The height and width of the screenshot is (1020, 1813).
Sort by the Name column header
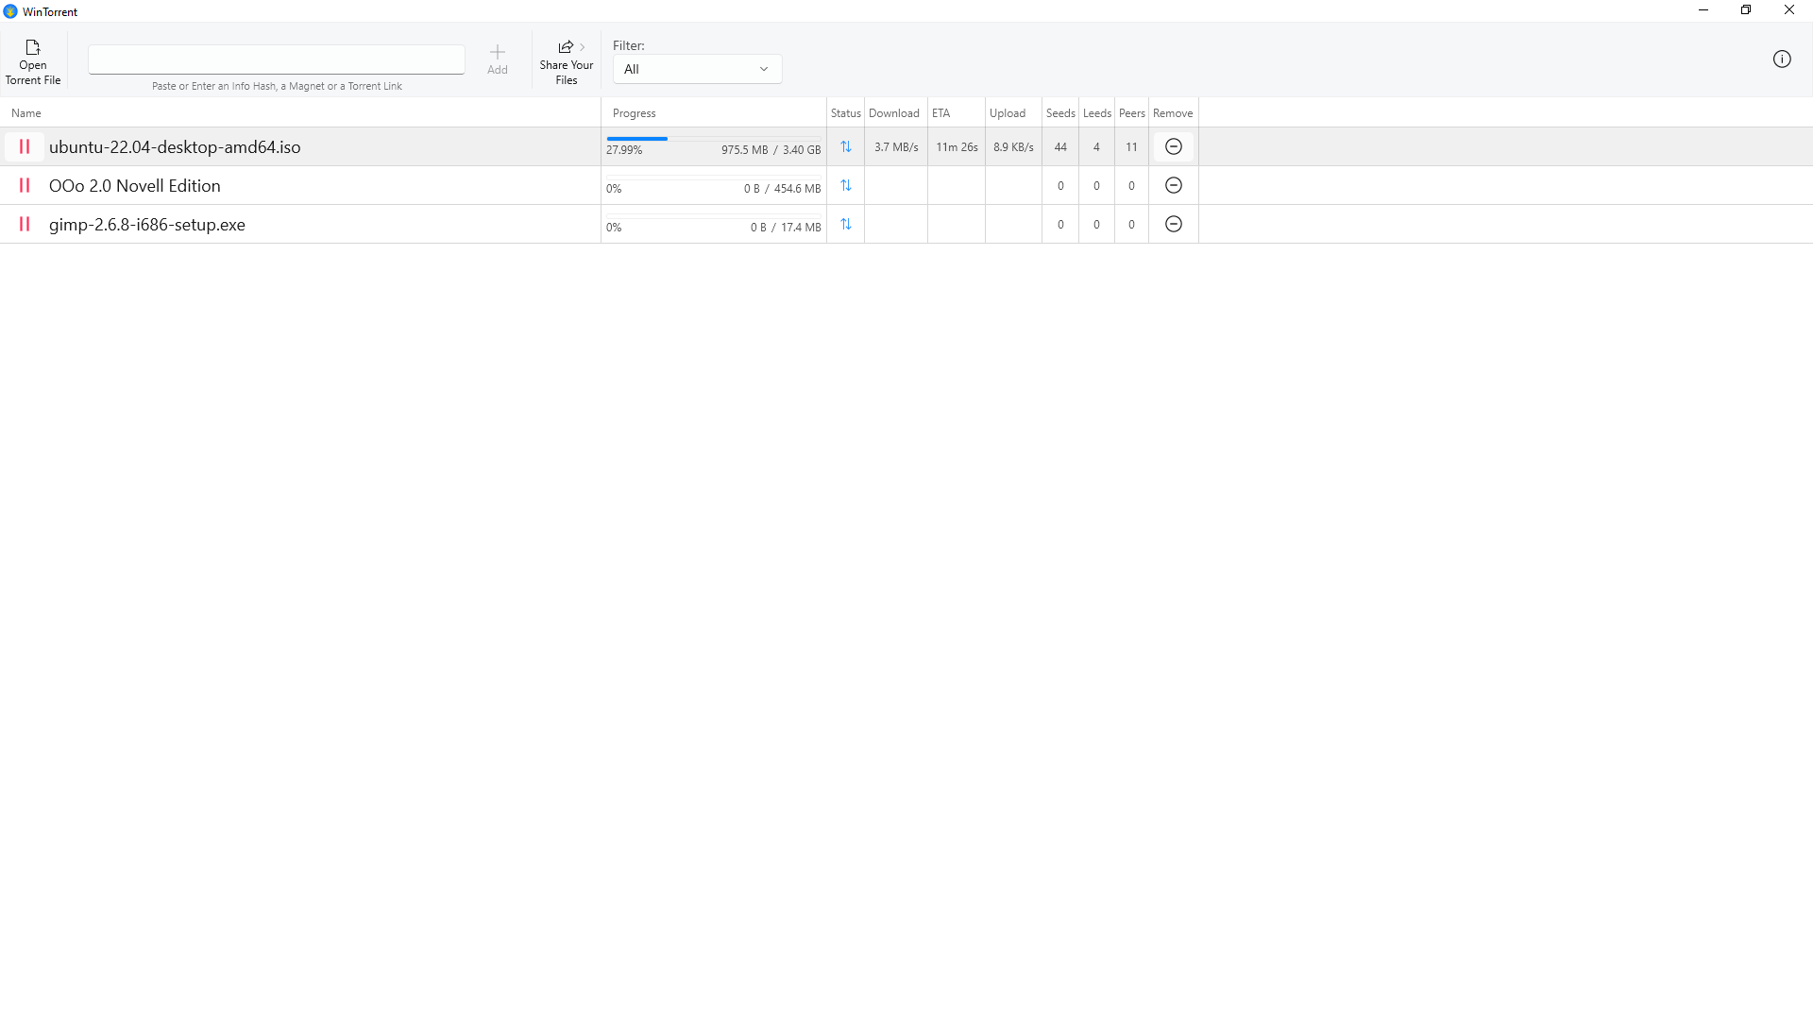pos(26,113)
